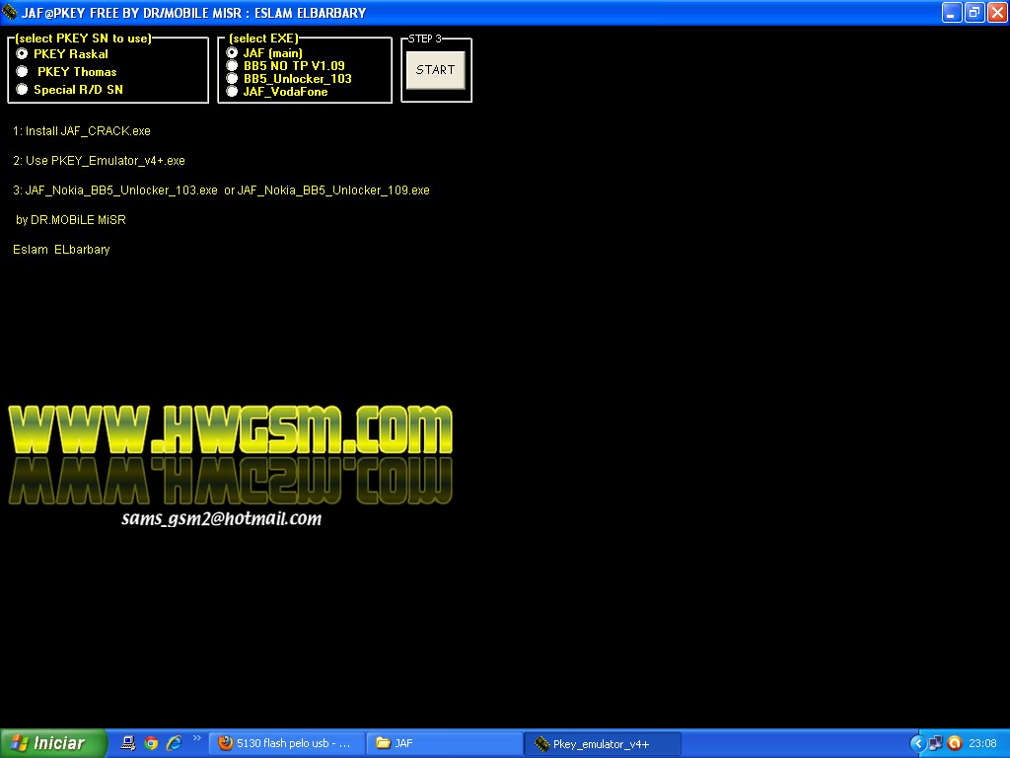Viewport: 1010px width, 758px height.
Task: Click the app icon in the title bar
Action: [10, 12]
